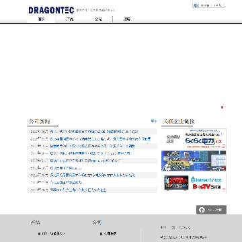Click the らくらく電力 EX banner
This screenshot has height=242, width=242.
(x=194, y=138)
